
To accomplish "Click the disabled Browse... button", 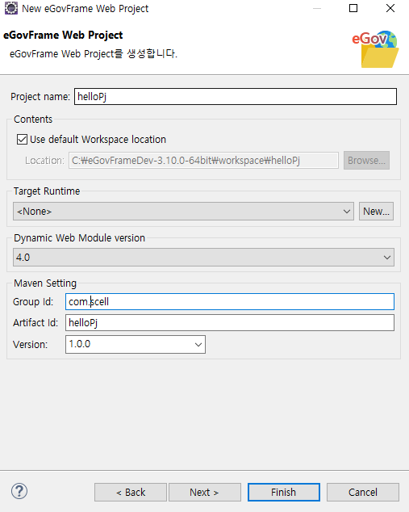I will tap(366, 161).
